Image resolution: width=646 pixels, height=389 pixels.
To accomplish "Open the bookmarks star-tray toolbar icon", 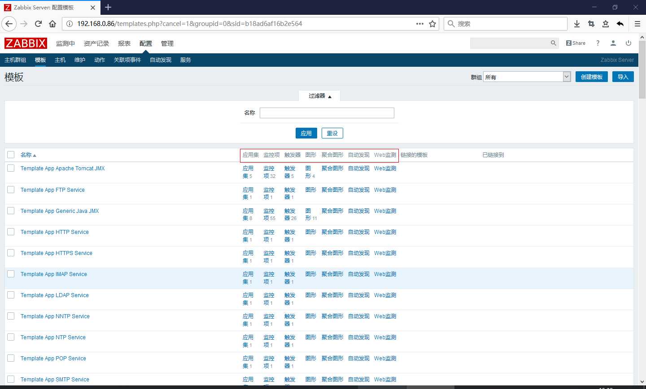I will pyautogui.click(x=606, y=24).
